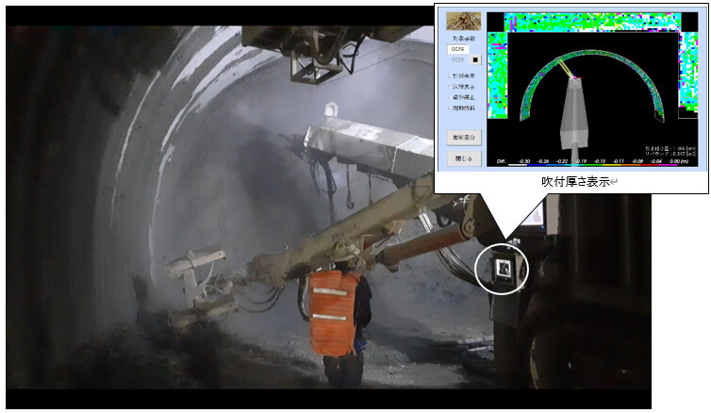Click the Diff. color scale legend bar
The height and width of the screenshot is (413, 711).
(593, 164)
